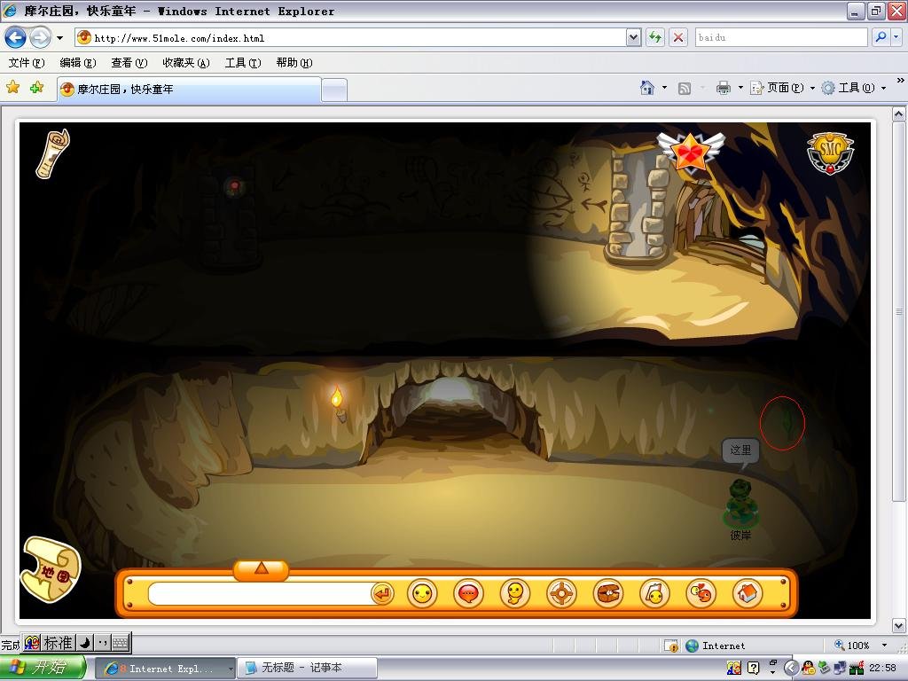The height and width of the screenshot is (681, 908).
Task: Click the winged star medal icon
Action: coord(690,152)
